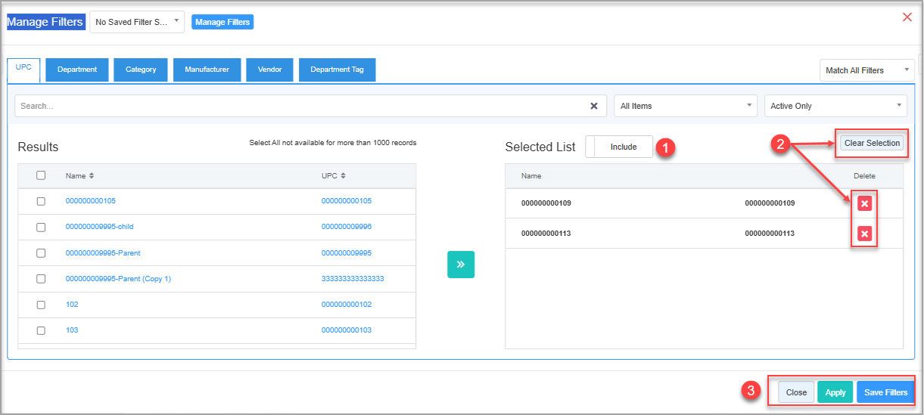The height and width of the screenshot is (415, 924).
Task: Click the Clear Selection button
Action: 872,143
